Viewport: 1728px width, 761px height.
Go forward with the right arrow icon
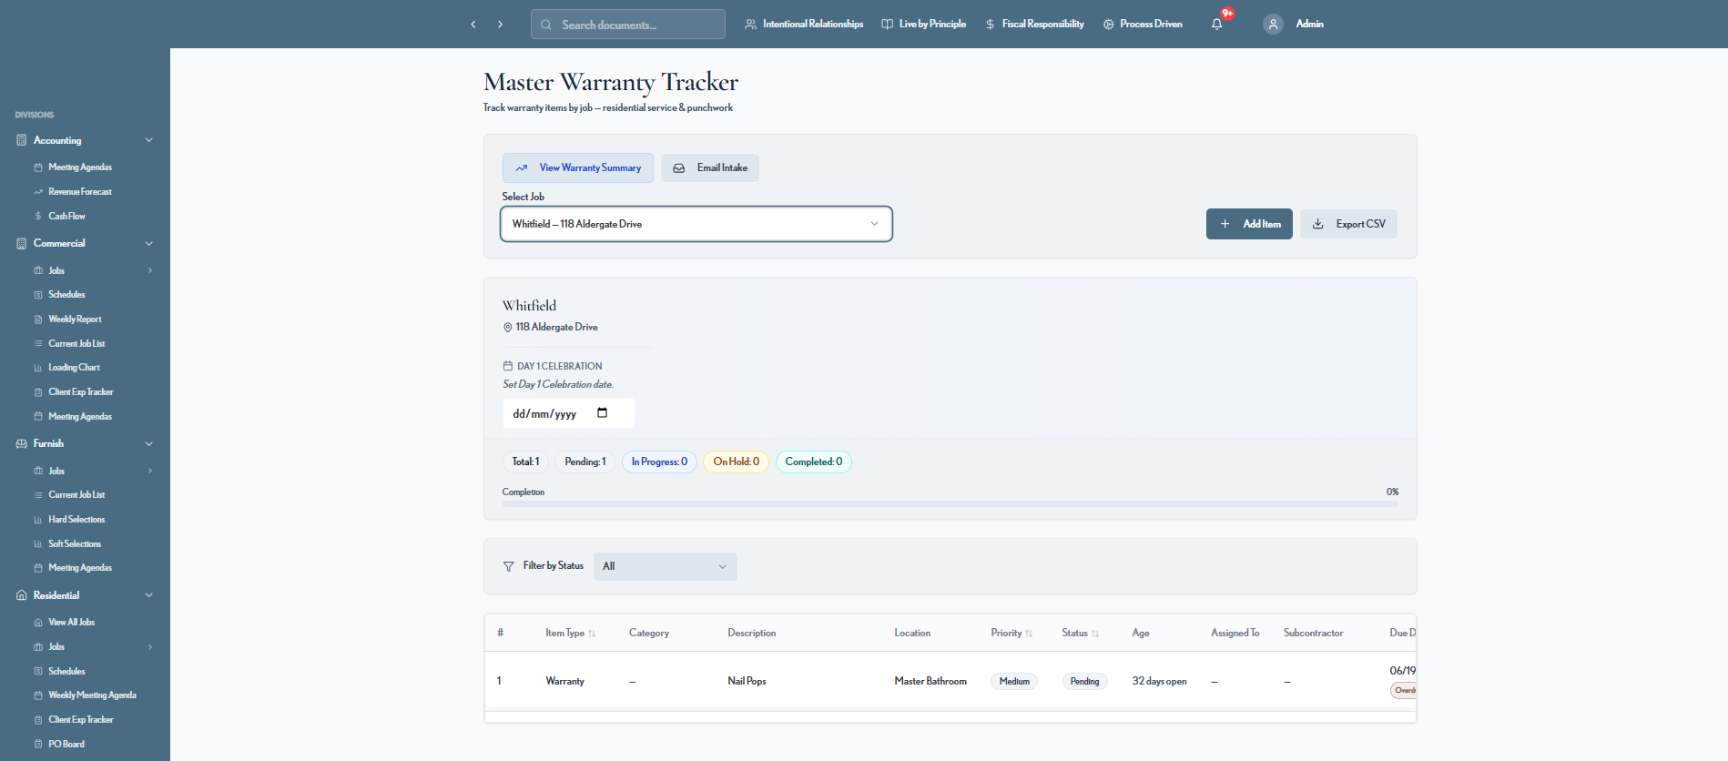[x=500, y=25]
